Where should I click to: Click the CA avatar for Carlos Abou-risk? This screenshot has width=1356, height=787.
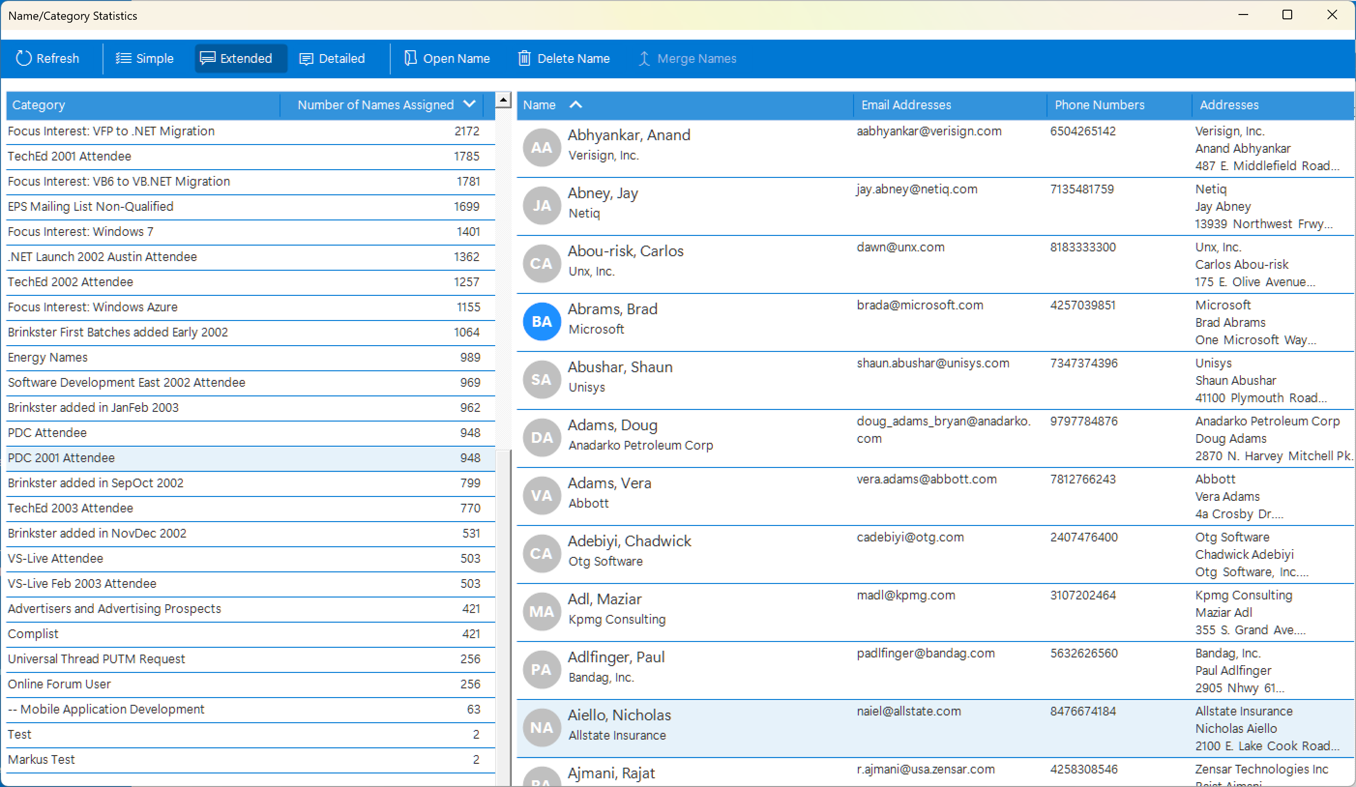[x=541, y=263]
